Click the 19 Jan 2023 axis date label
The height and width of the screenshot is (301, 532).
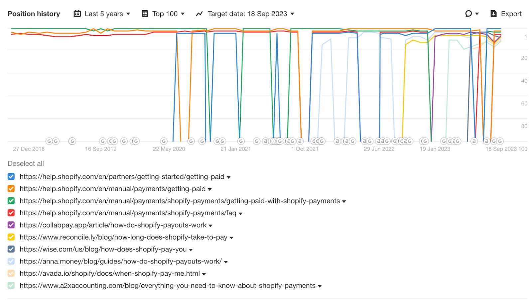435,149
